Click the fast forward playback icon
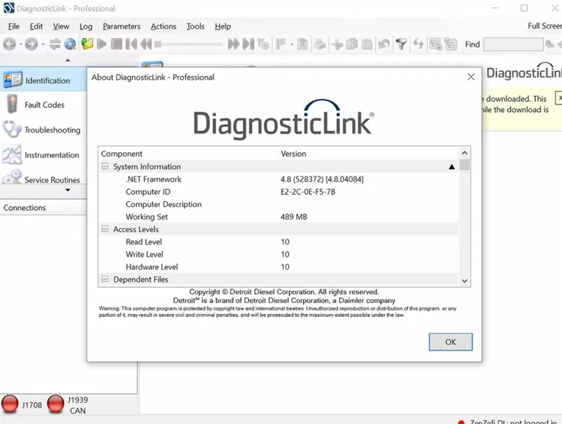The image size is (562, 424). (x=234, y=44)
